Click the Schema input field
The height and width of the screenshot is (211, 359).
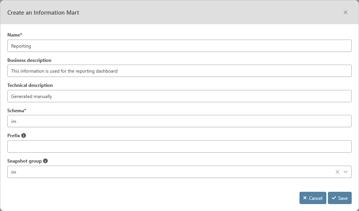tap(179, 121)
